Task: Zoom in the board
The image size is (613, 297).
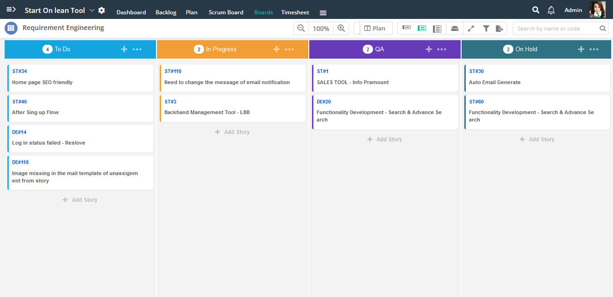Action: pyautogui.click(x=341, y=28)
